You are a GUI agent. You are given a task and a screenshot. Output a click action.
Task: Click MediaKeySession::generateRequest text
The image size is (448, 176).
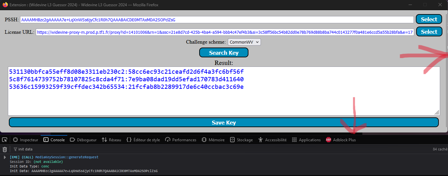click(x=67, y=157)
